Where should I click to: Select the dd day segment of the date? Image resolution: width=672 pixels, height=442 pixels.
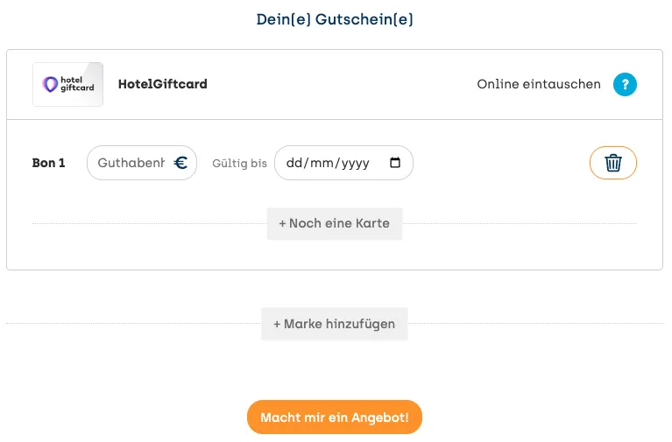coord(294,163)
